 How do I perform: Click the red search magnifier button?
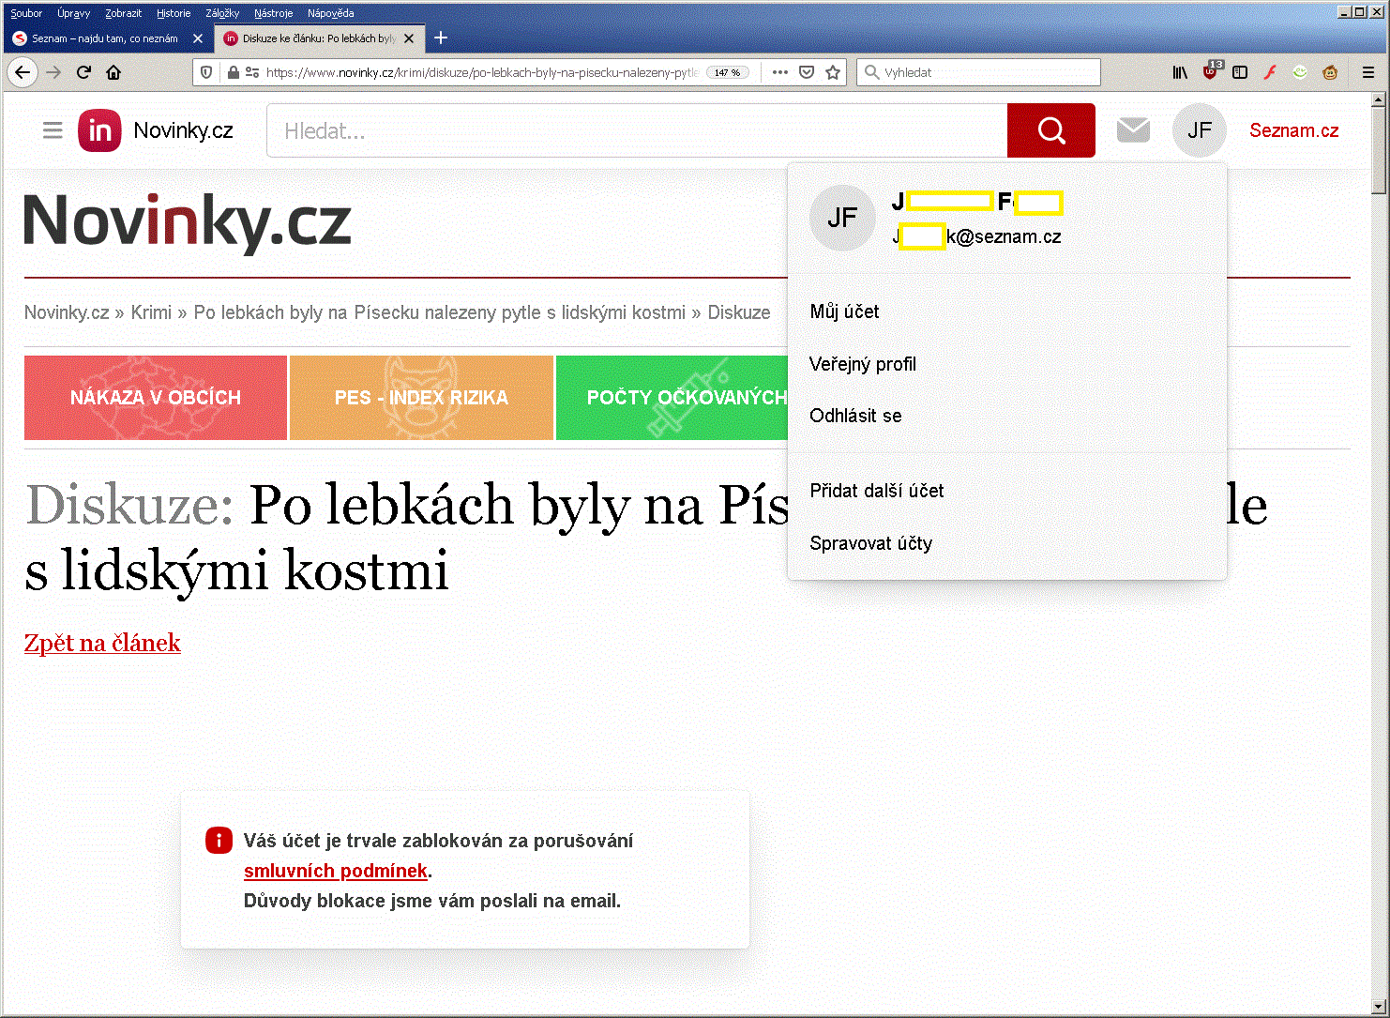tap(1050, 130)
